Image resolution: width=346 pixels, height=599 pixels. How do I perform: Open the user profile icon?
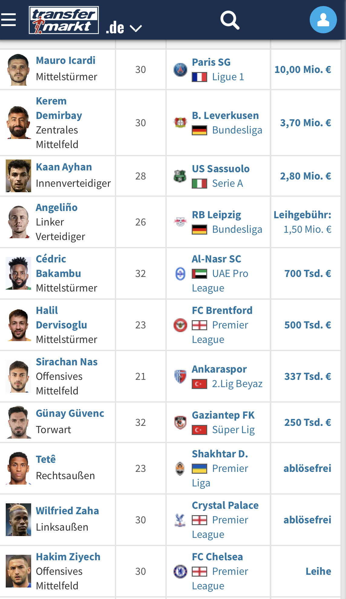tap(323, 20)
